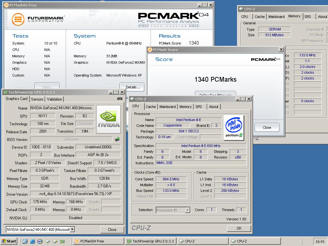This screenshot has height=246, width=328.
Task: Click the Driver Version field in GPU-Z
Action: 76,194
